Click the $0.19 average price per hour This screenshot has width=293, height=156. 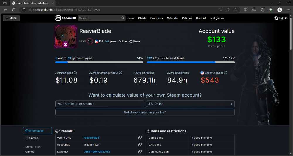tap(98, 80)
